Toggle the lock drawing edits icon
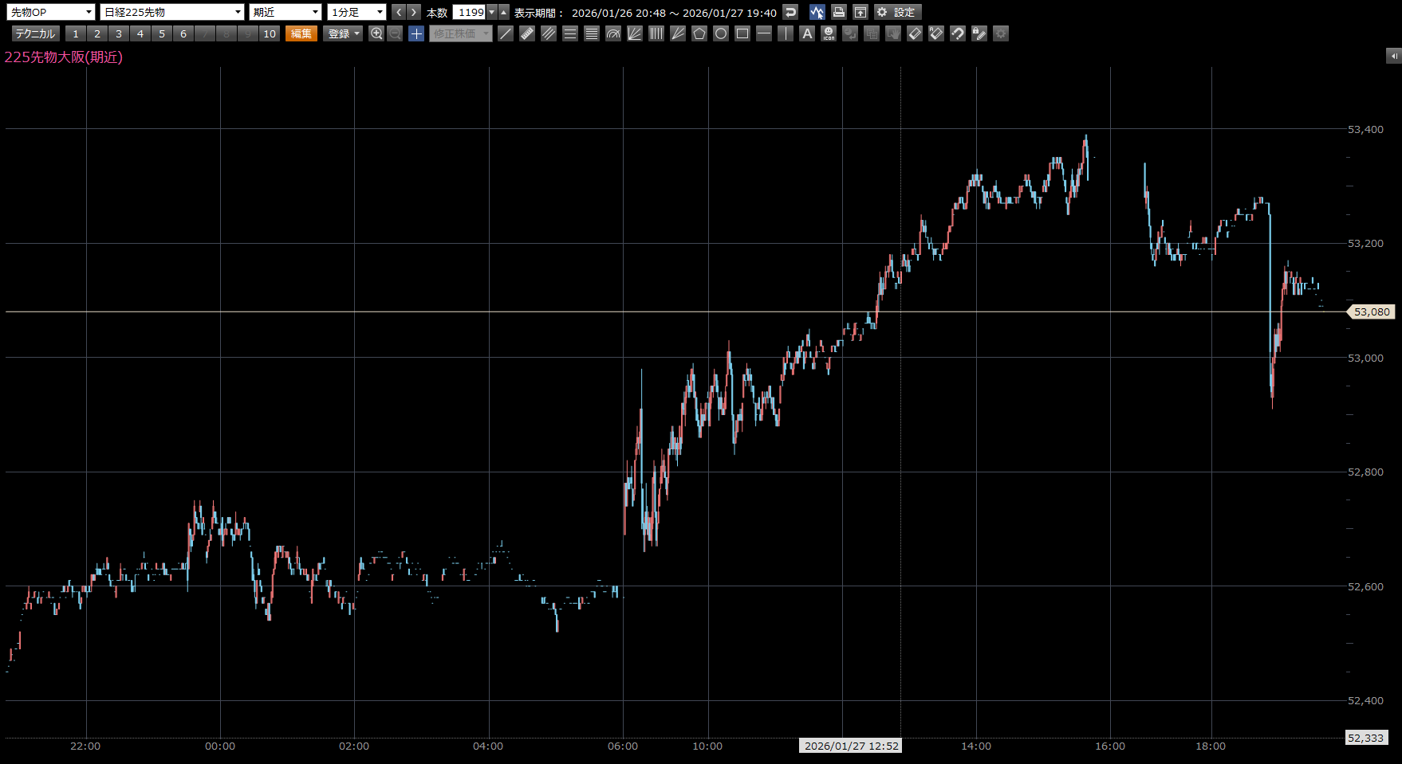1402x764 pixels. click(x=979, y=33)
